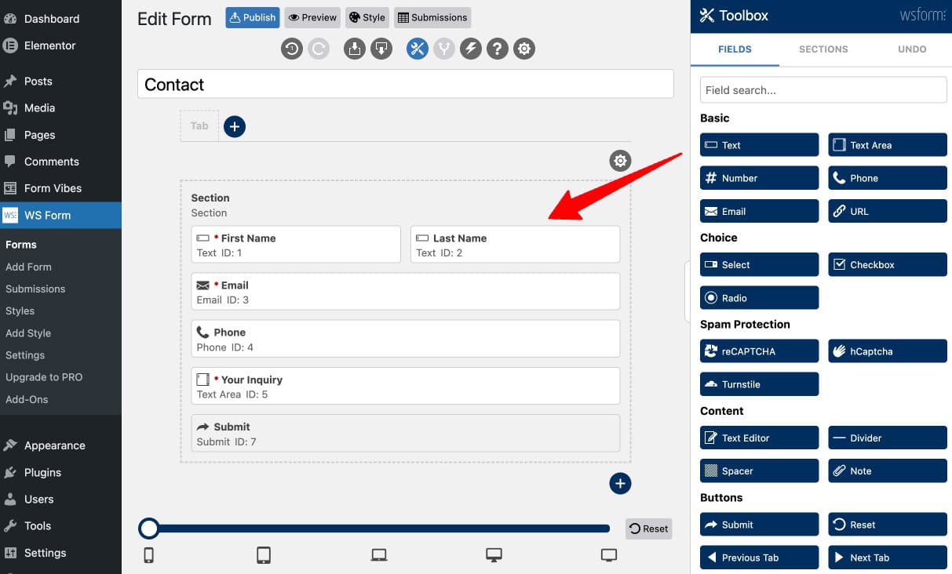
Task: Click the download form icon
Action: (x=381, y=49)
